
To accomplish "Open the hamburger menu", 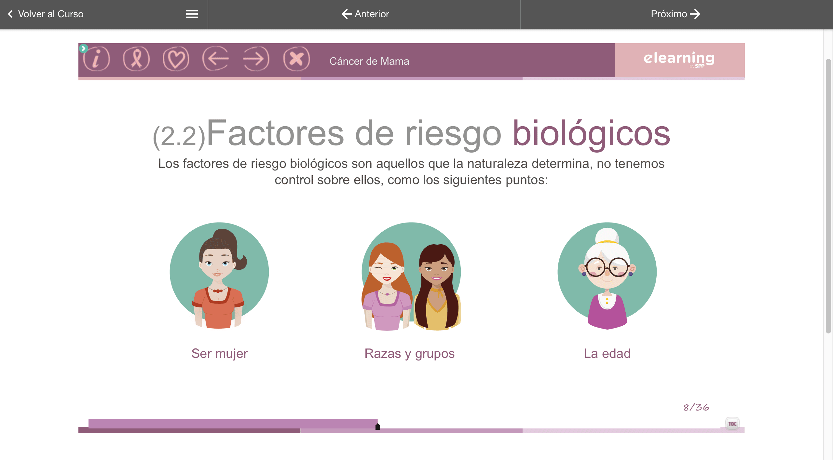I will click(x=192, y=14).
